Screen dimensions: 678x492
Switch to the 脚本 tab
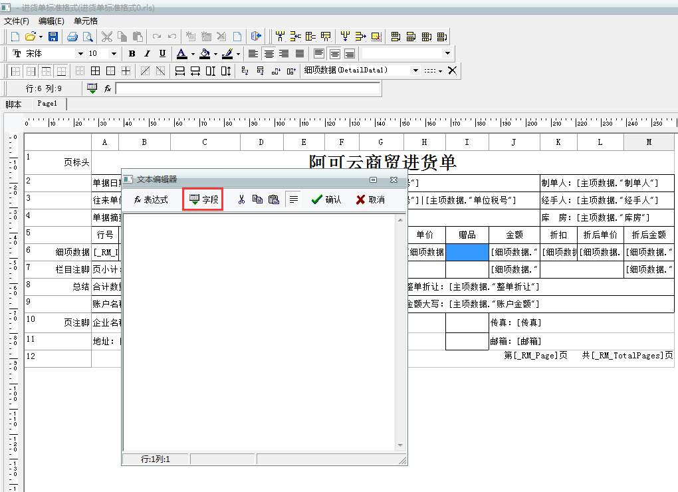point(13,104)
